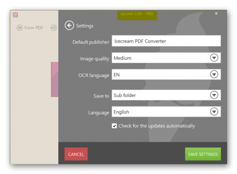Click the back arrow next to Settings
The width and height of the screenshot is (237, 174).
(69, 25)
